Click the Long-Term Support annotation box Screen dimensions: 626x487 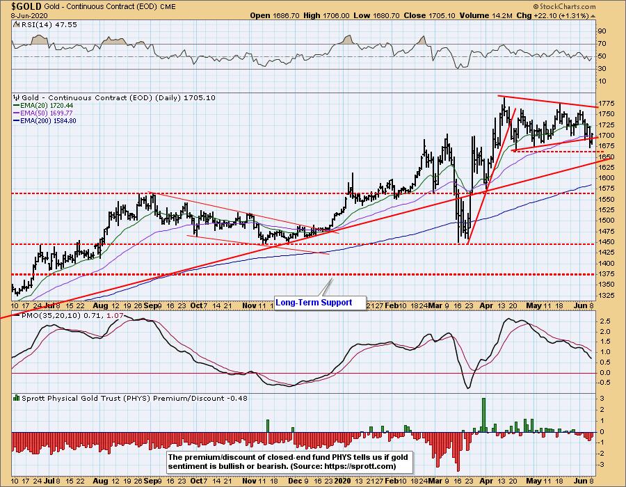pyautogui.click(x=320, y=302)
